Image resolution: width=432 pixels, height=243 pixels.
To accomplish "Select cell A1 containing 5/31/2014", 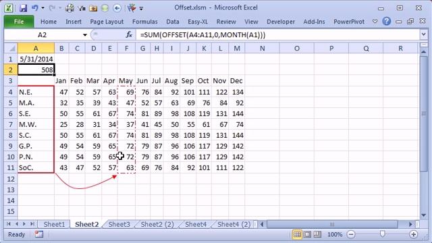I will (x=36, y=59).
